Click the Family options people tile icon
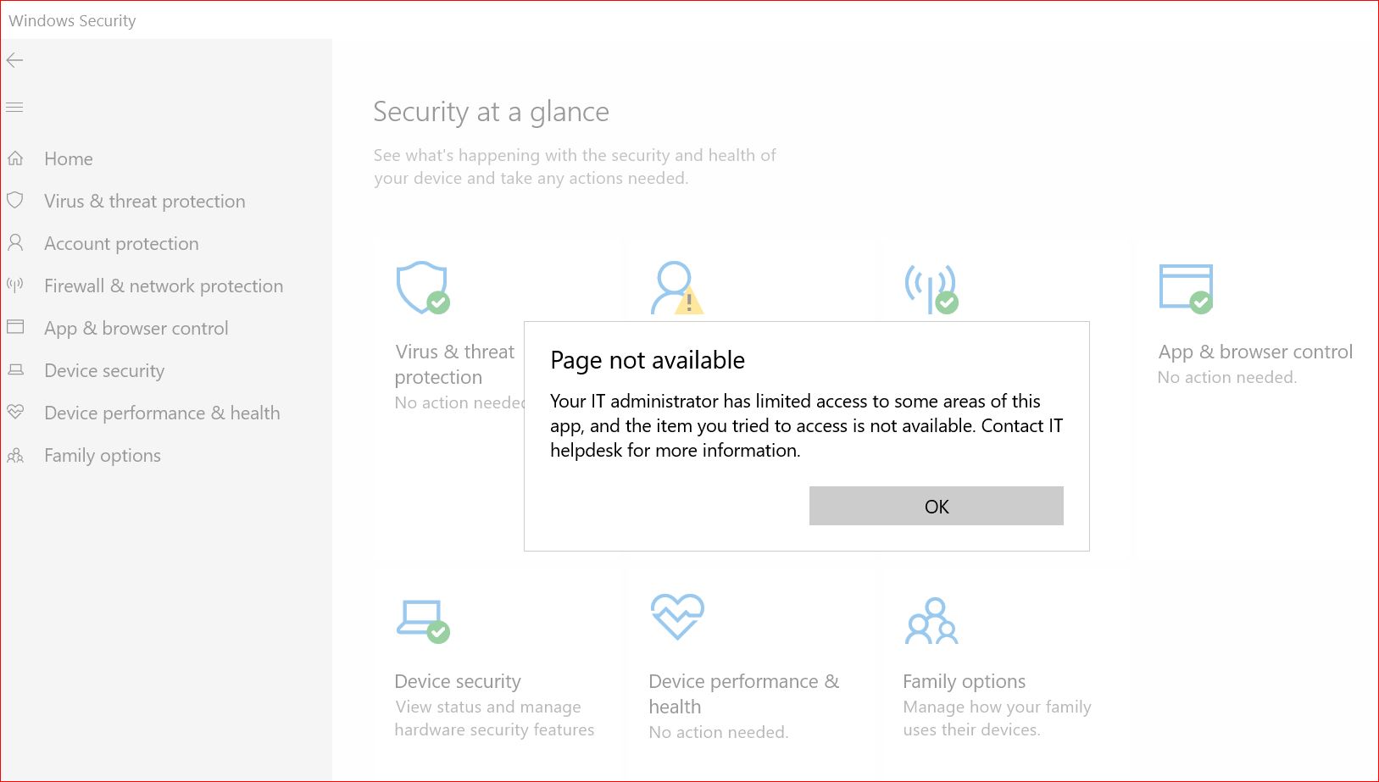1379x782 pixels. (931, 621)
